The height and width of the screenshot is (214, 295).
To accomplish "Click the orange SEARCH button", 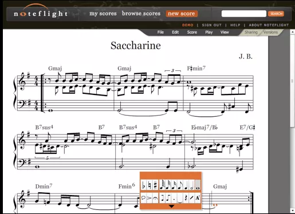I will point(276,14).
